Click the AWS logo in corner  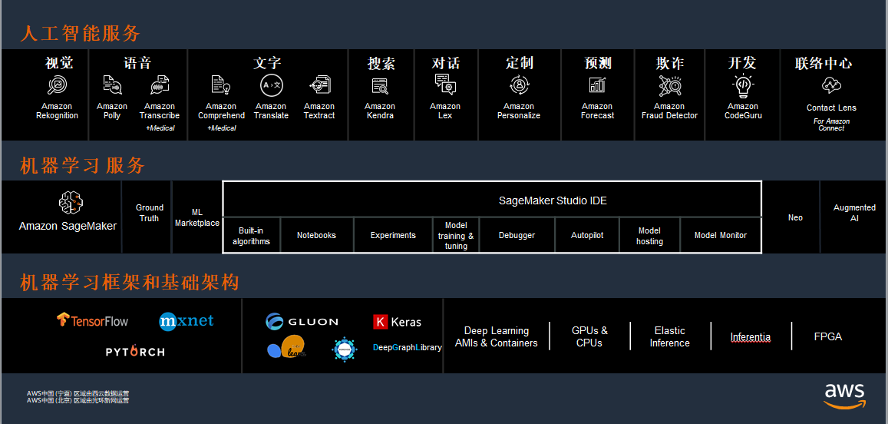844,395
